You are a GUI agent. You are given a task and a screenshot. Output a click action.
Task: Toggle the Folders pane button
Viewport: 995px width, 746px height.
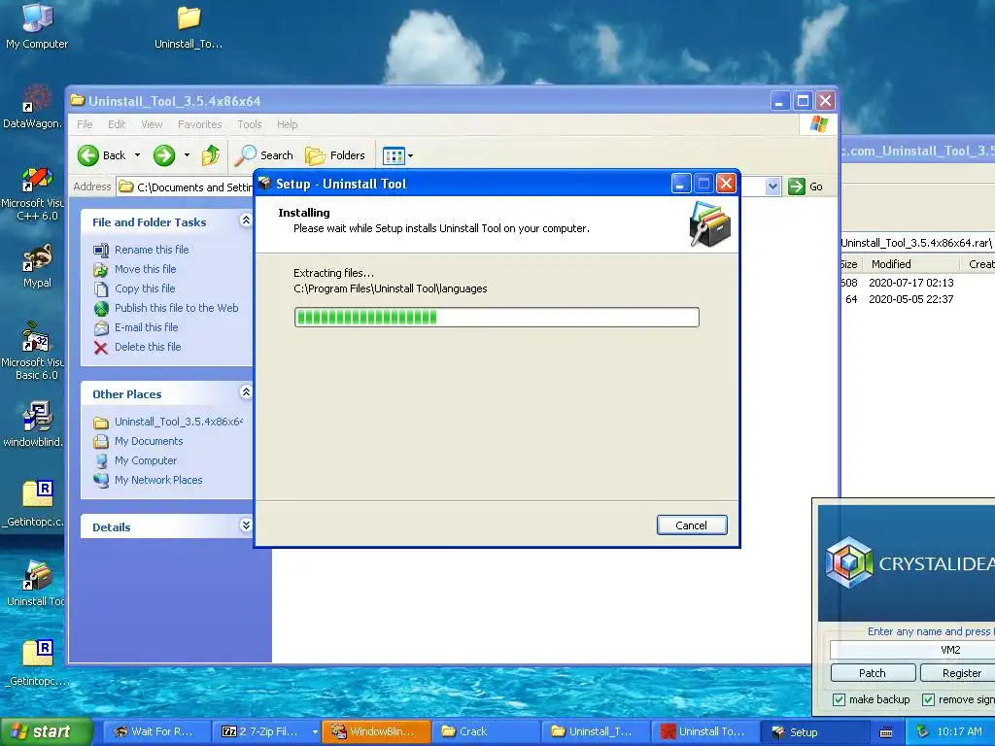point(335,155)
